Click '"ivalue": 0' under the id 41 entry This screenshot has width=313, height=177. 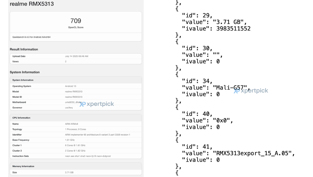point(201,160)
